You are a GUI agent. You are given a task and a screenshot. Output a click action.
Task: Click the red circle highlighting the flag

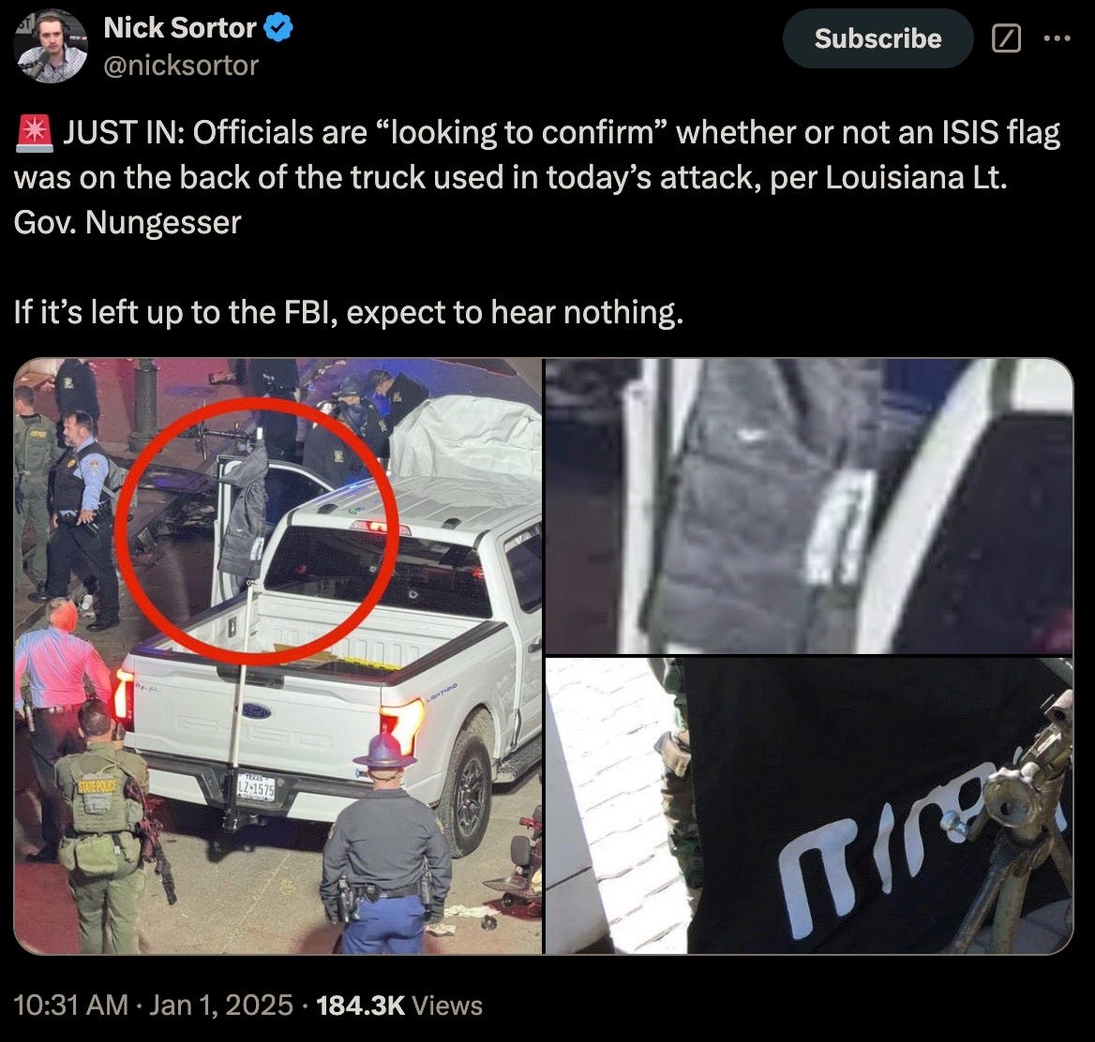(x=256, y=530)
